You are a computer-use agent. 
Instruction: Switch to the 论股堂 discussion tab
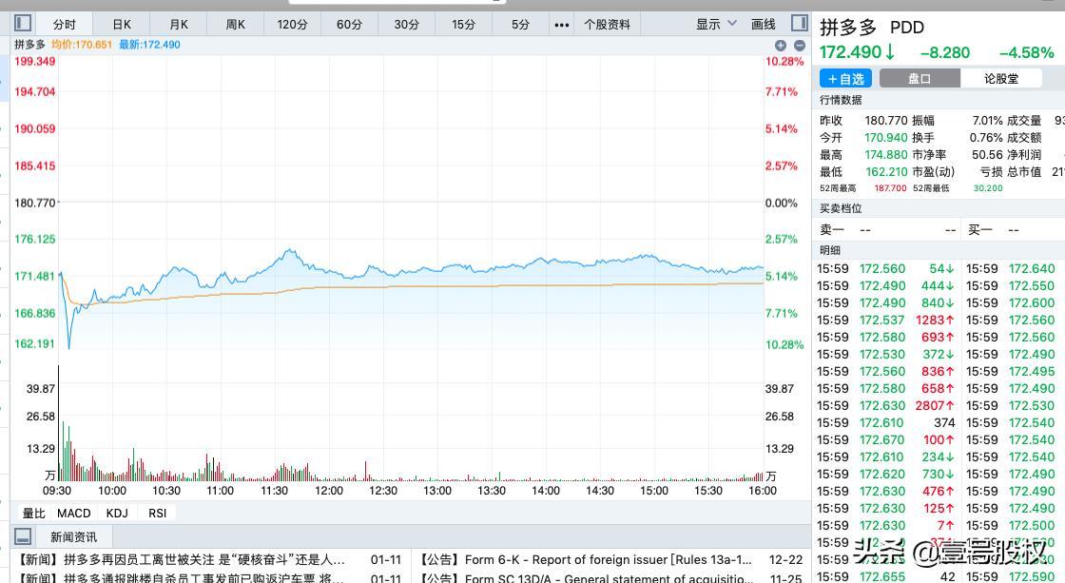tap(1001, 79)
